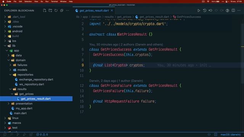The width and height of the screenshot is (244, 137).
Task: Click line number 12 in the gutter
Action: pos(82,85)
